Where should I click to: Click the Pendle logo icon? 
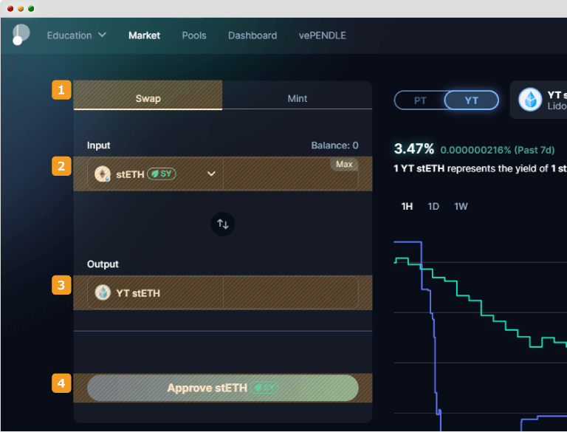tap(21, 35)
